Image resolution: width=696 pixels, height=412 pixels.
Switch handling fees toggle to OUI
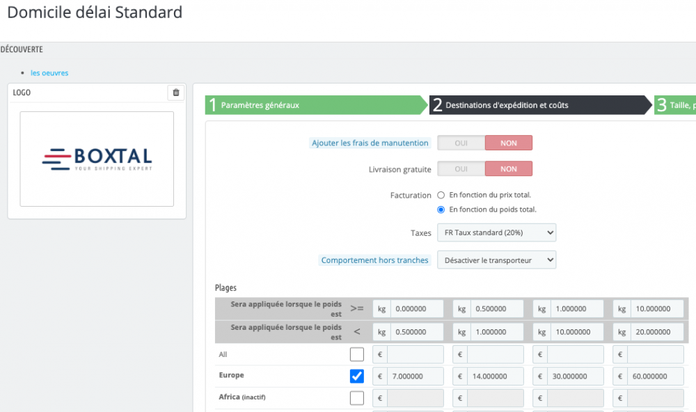pos(461,143)
